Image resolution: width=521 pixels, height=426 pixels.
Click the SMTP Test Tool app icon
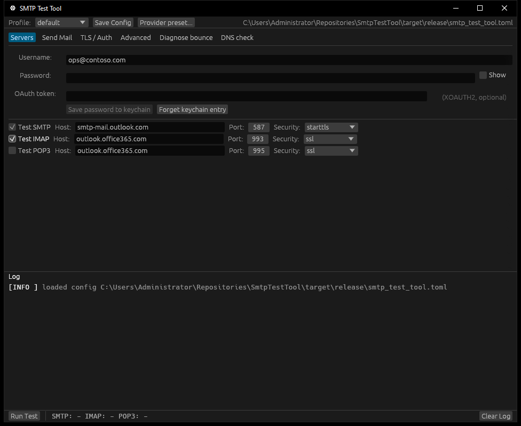pyautogui.click(x=13, y=8)
